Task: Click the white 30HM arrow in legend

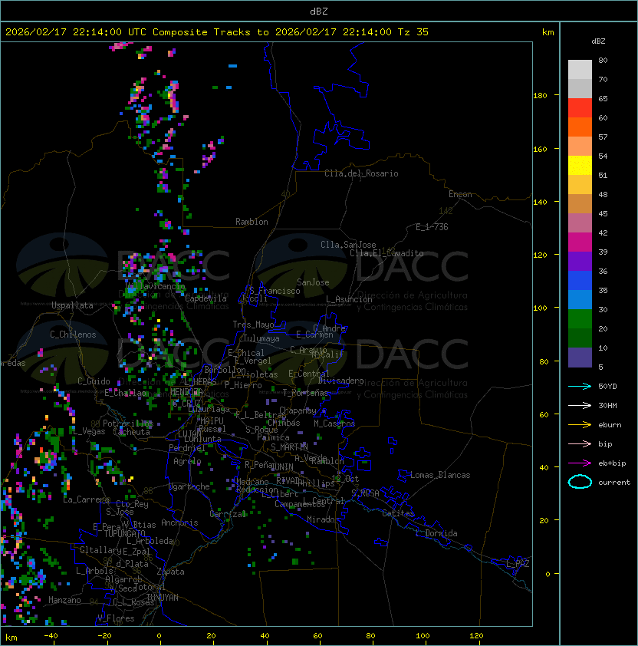Action: coord(580,405)
